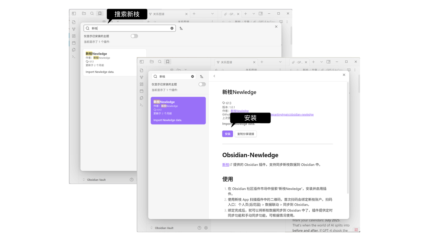
Task: Click the back chevron in plugin detail pane
Action: pyautogui.click(x=214, y=76)
